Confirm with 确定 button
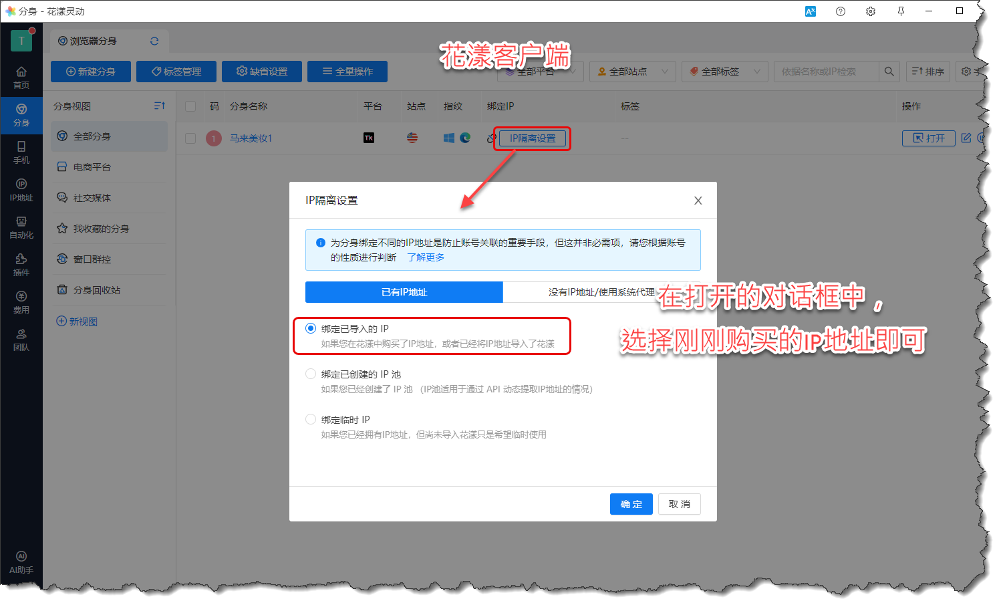This screenshot has height=609, width=1005. tap(631, 504)
